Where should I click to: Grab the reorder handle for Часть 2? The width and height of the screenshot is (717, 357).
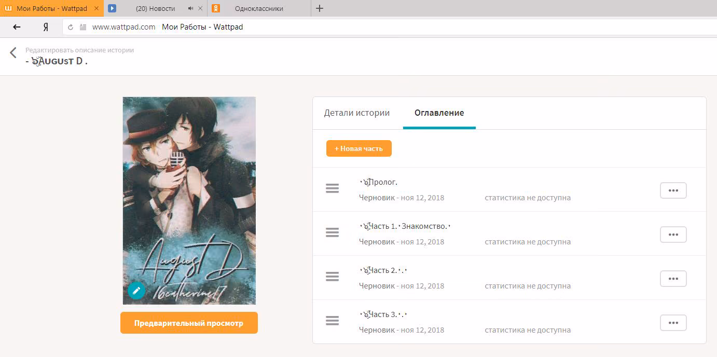(x=332, y=277)
